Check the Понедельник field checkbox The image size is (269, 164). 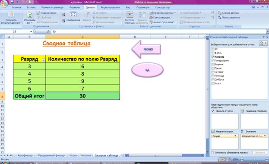click(x=213, y=60)
